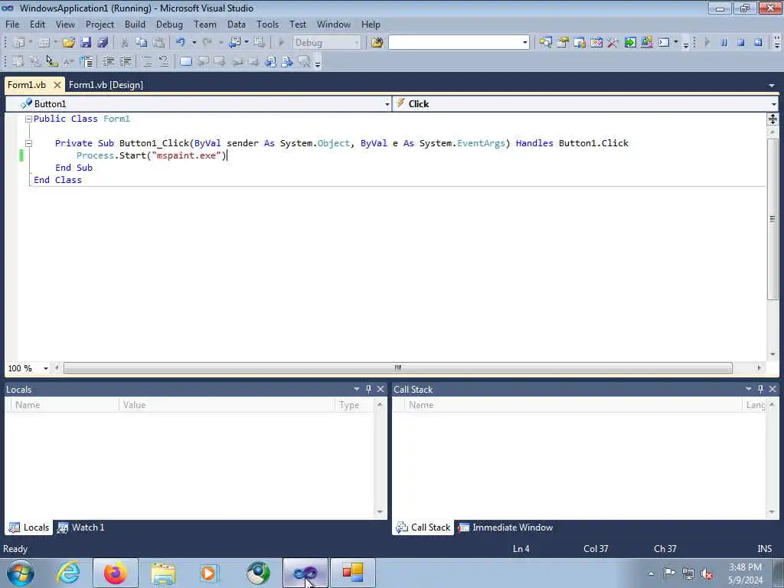The image size is (784, 588).
Task: Open the Button1 class name dropdown
Action: pos(387,104)
